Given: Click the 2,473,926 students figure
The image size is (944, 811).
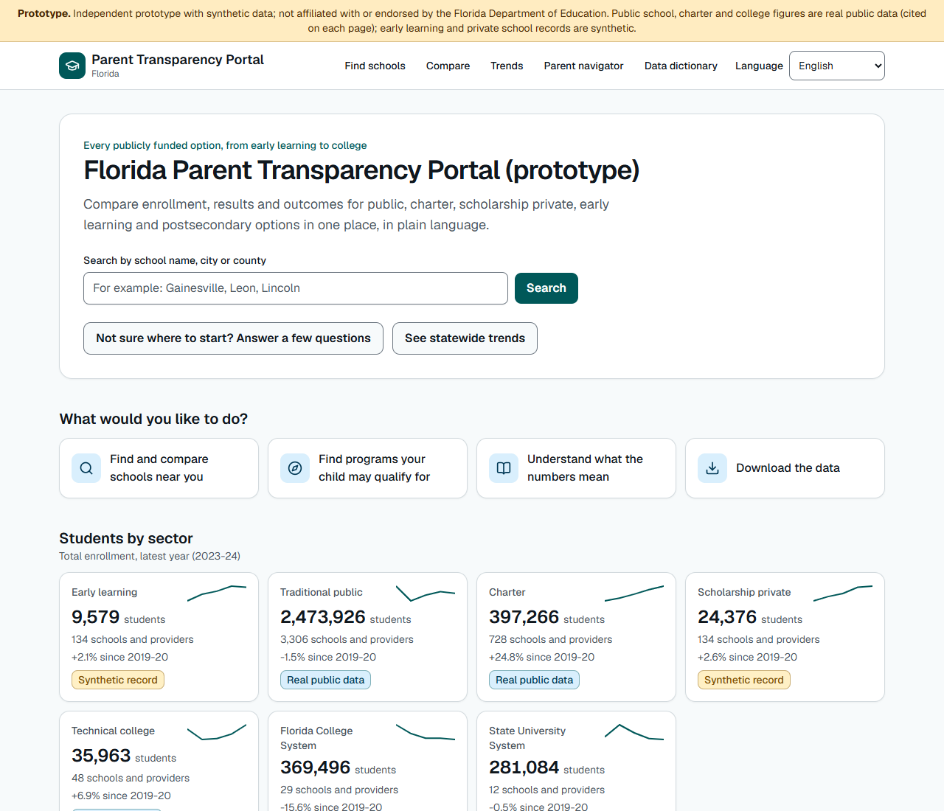Looking at the screenshot, I should 323,617.
